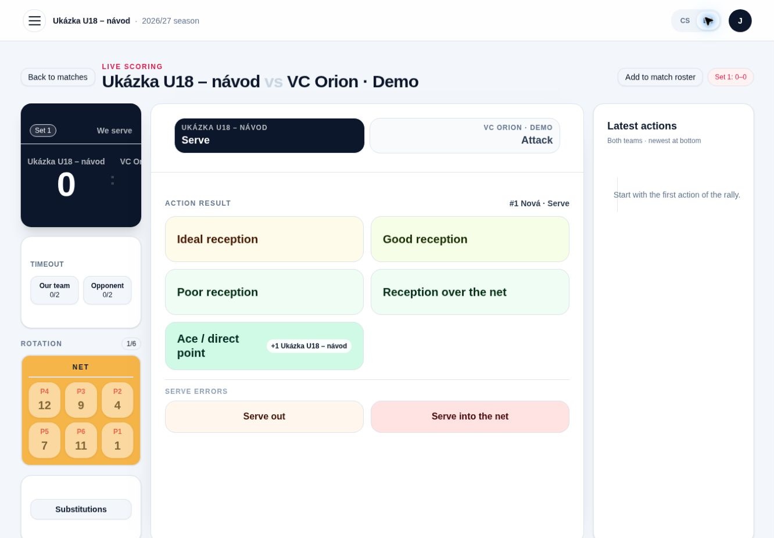Image resolution: width=774 pixels, height=538 pixels.
Task: Click the NET label on rotation court
Action: click(x=81, y=367)
